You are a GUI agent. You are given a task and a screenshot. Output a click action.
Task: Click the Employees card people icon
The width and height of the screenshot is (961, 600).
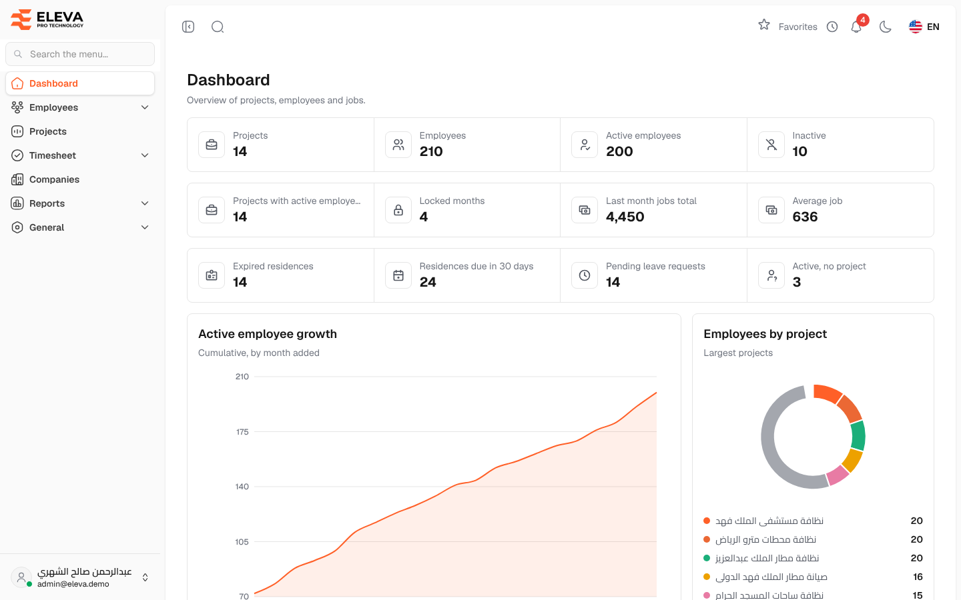click(398, 145)
